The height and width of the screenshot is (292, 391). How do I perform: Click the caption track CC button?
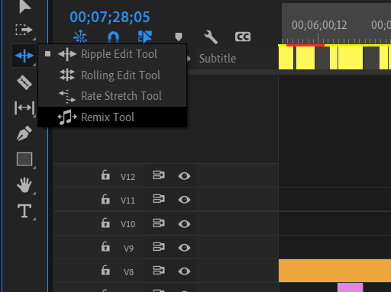243,37
